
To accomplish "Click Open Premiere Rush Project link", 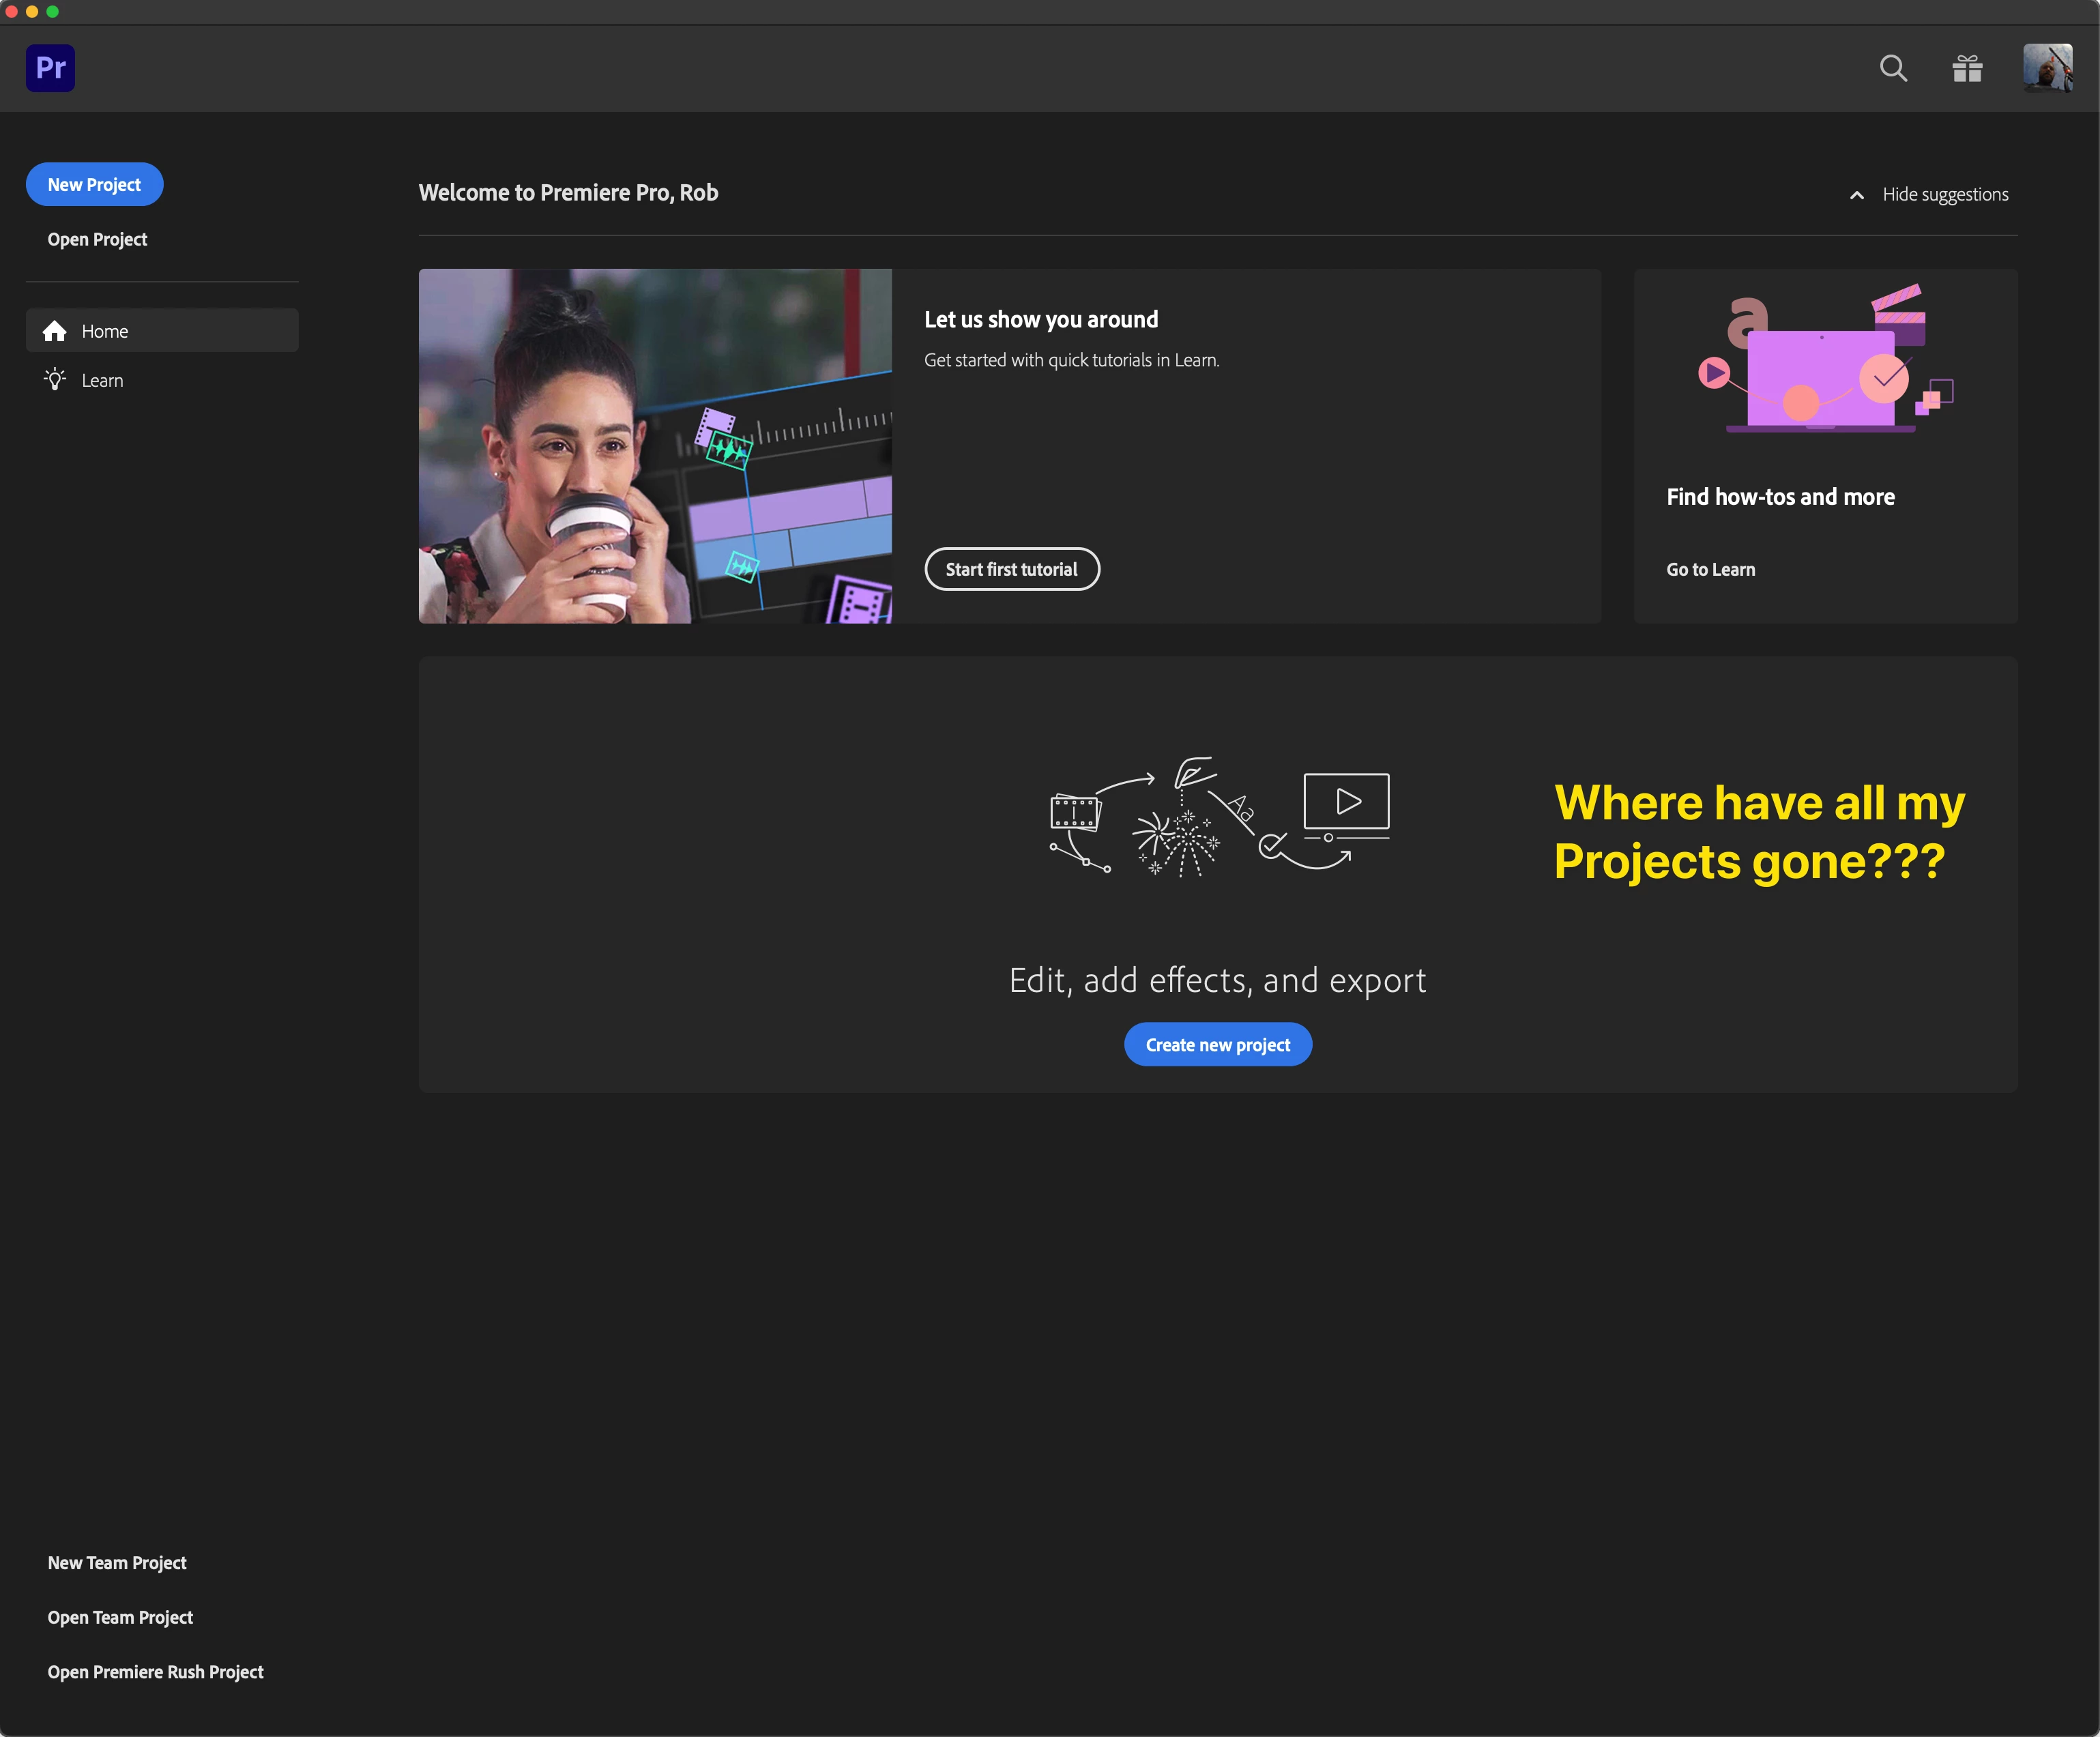I will pos(155,1672).
